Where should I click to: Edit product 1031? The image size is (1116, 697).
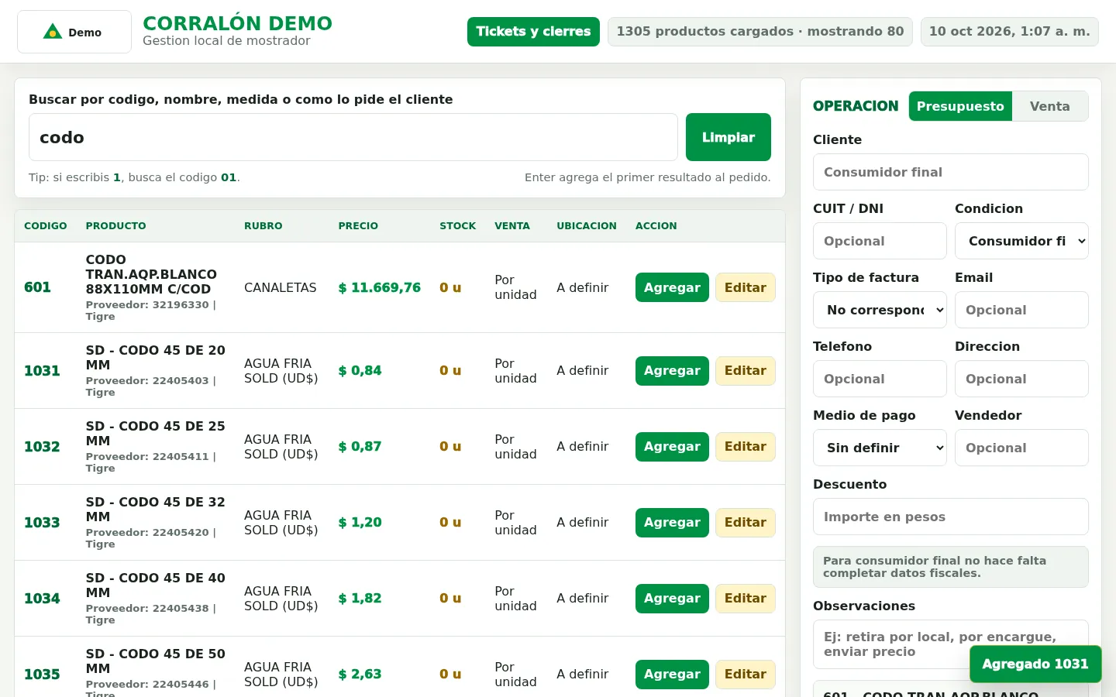tap(746, 371)
